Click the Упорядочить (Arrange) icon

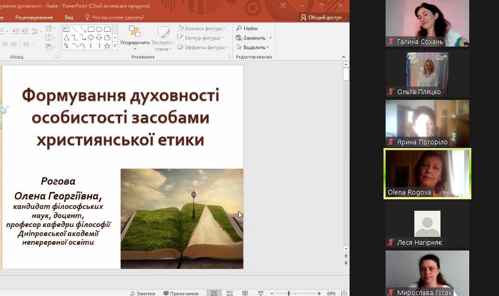click(134, 32)
